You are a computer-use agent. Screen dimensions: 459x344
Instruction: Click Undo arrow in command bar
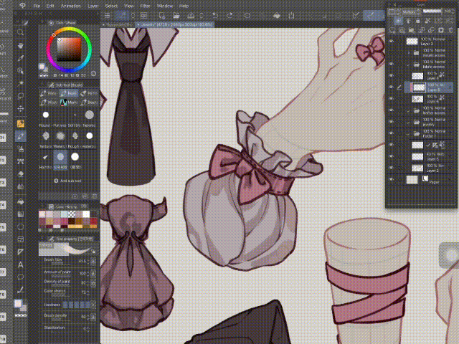(x=215, y=16)
